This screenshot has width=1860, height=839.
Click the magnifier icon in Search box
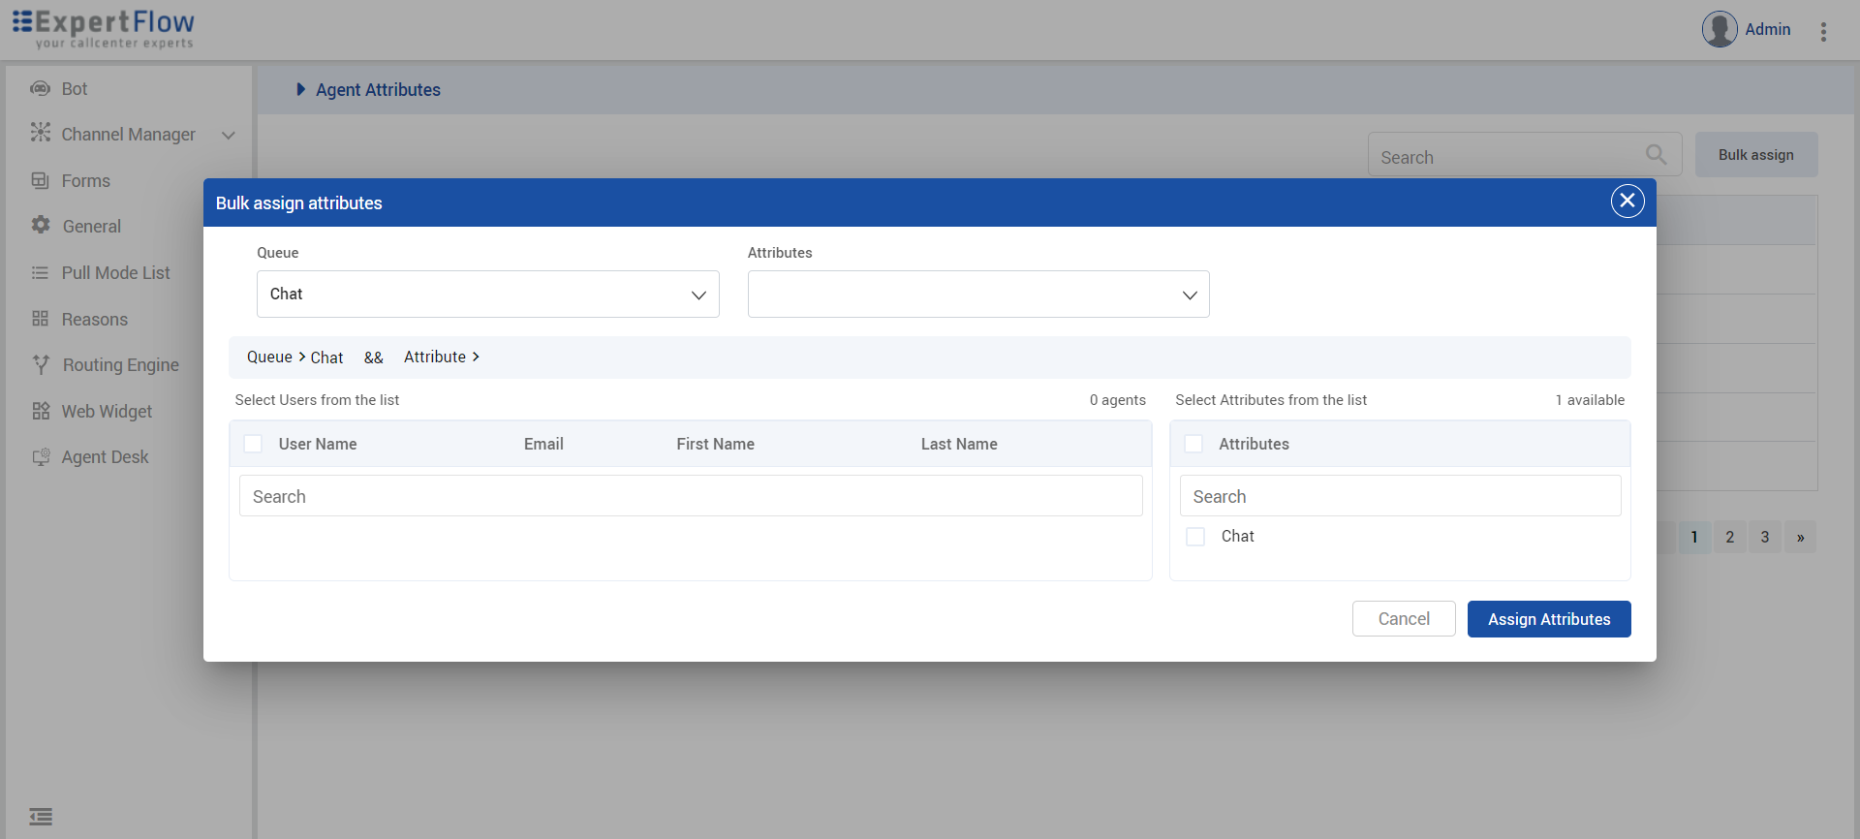coord(1657,155)
